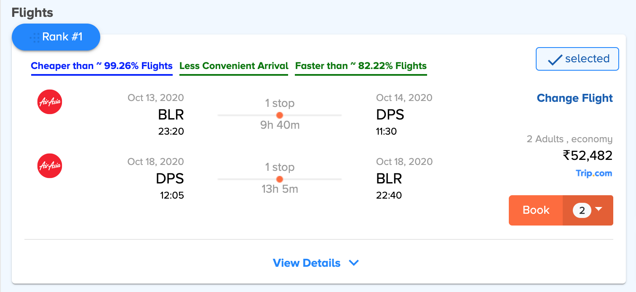Image resolution: width=636 pixels, height=292 pixels.
Task: Click the checkmark icon in selected box
Action: 555,60
